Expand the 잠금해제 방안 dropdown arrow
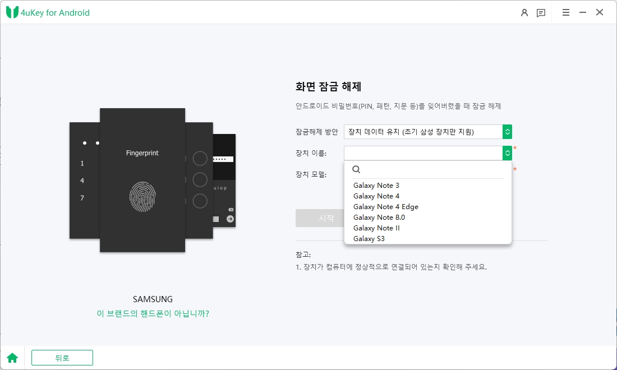Viewport: 617px width, 370px height. (x=507, y=132)
